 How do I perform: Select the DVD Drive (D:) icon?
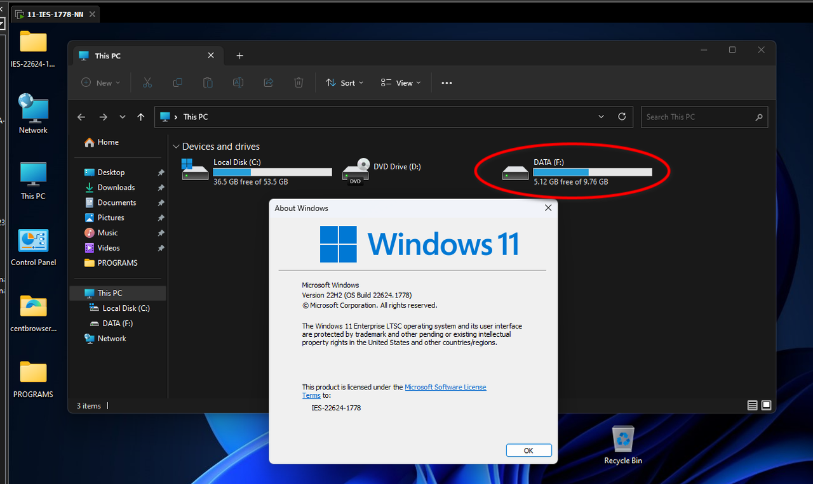pyautogui.click(x=356, y=172)
